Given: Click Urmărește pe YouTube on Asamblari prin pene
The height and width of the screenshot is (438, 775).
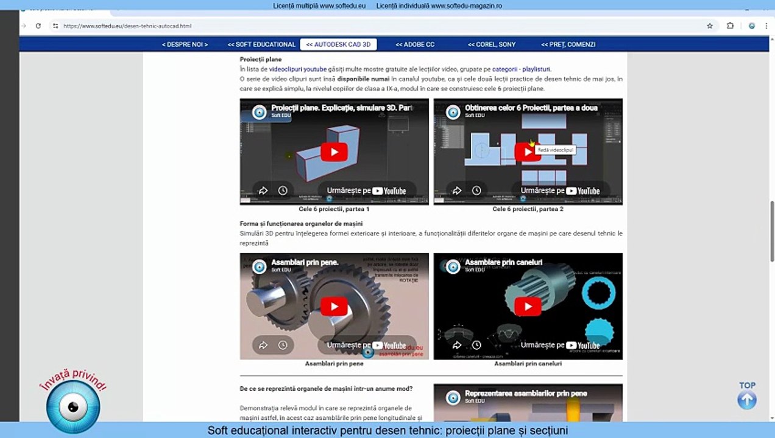Looking at the screenshot, I should coord(366,345).
